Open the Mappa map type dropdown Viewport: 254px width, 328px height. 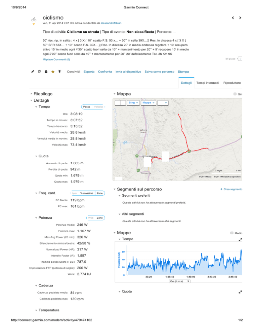pyautogui.click(x=148, y=103)
